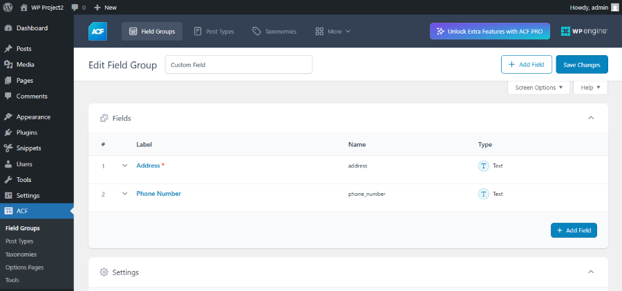Expand the Address field row chevron
This screenshot has height=291, width=622.
(125, 165)
